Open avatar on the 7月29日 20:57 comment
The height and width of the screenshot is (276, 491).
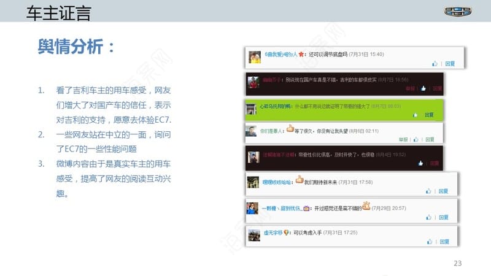(x=252, y=209)
